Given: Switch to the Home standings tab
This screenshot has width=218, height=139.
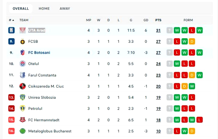Looking at the screenshot, I should tap(44, 9).
